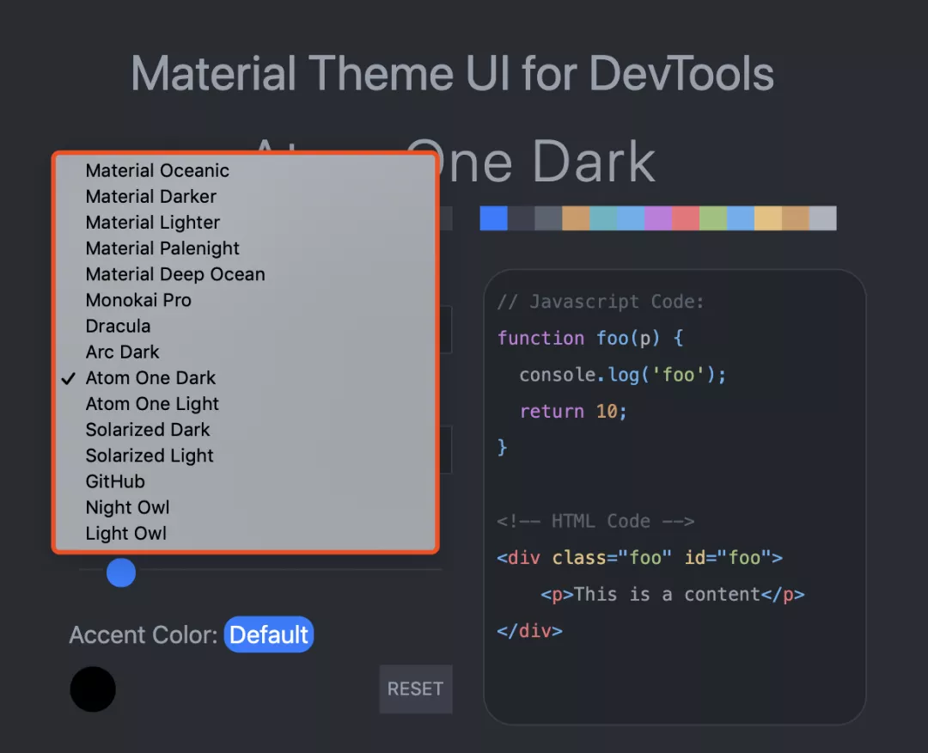The width and height of the screenshot is (928, 753).
Task: Click the "console.log('foo');" code line
Action: 623,375
